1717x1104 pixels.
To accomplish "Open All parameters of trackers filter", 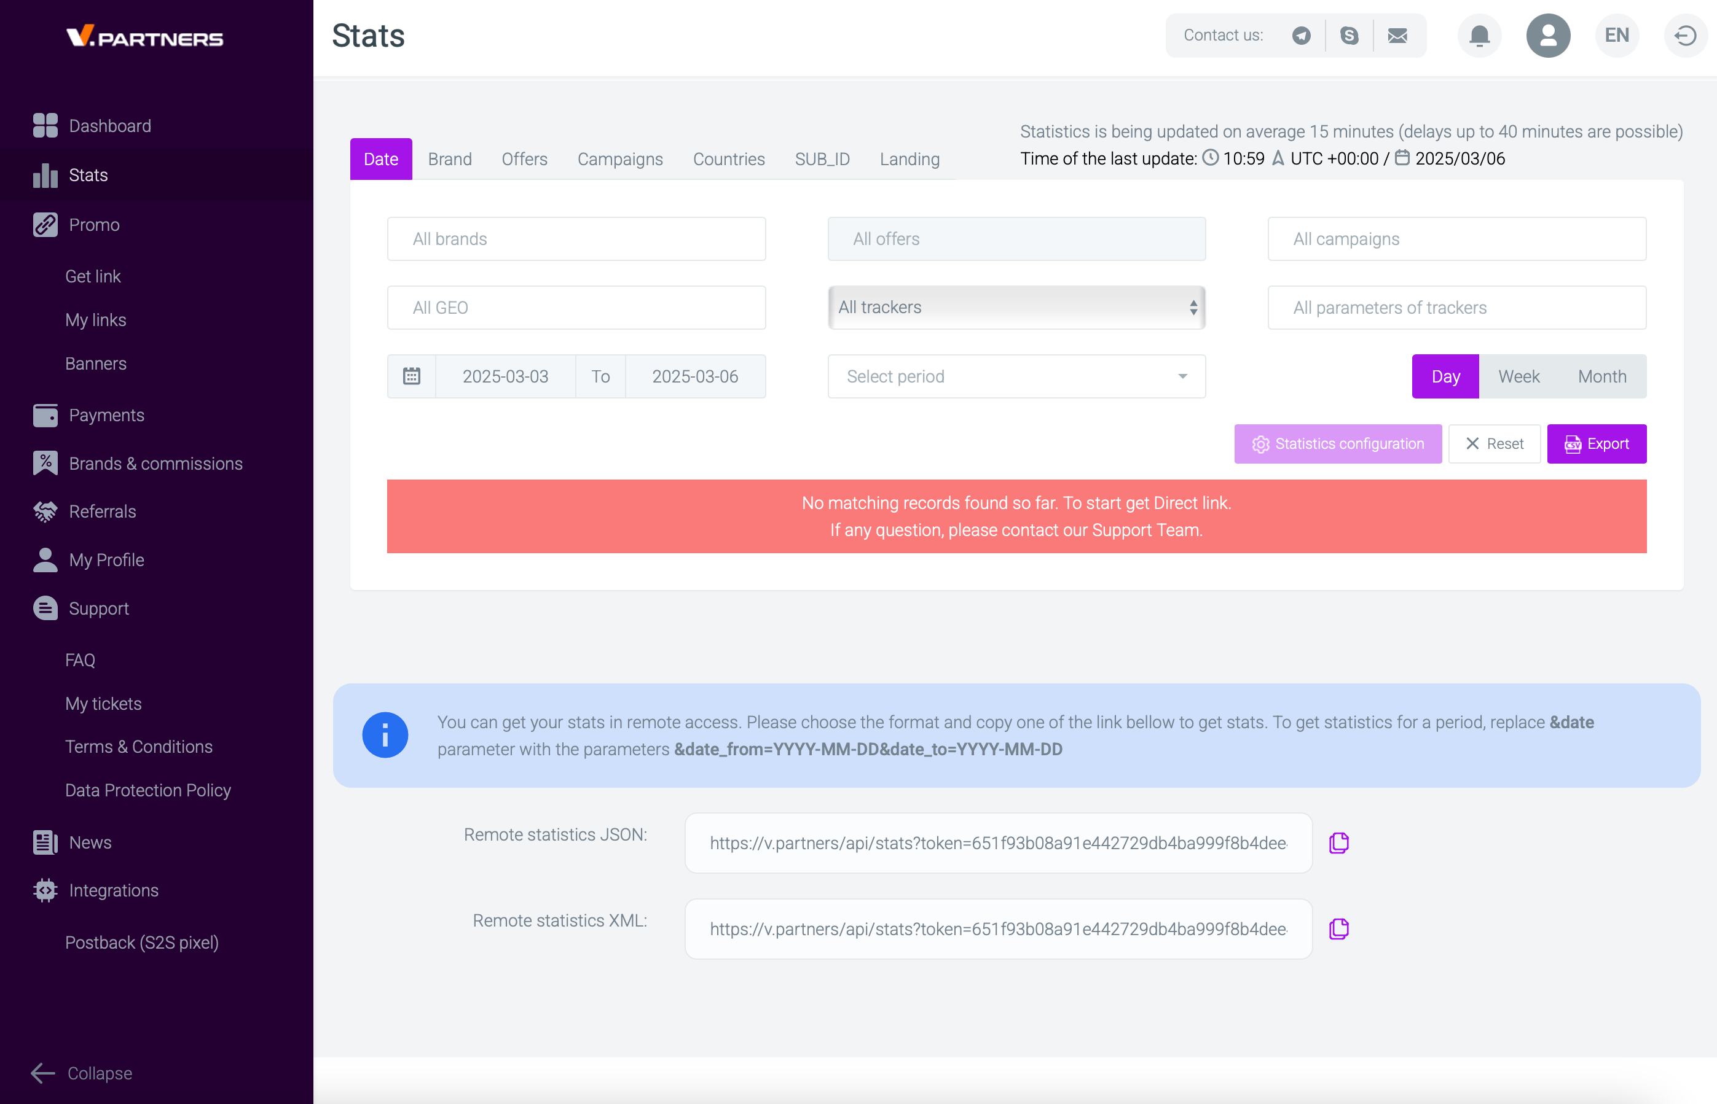I will (1456, 308).
